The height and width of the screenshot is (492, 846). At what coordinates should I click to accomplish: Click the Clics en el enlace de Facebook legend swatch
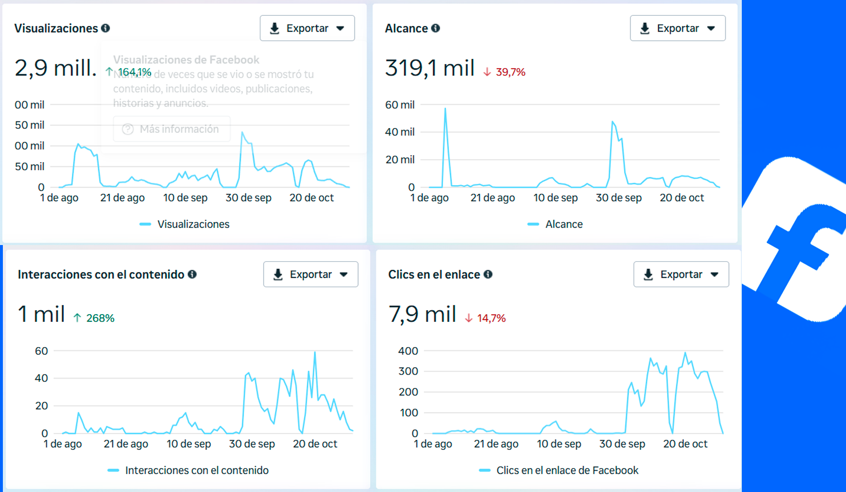(485, 470)
